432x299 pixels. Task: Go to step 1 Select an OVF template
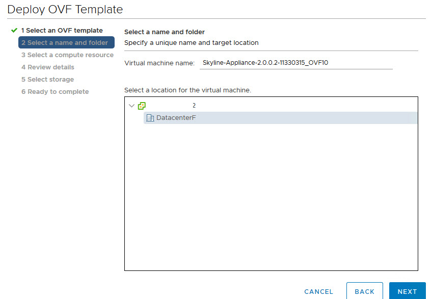tap(62, 31)
